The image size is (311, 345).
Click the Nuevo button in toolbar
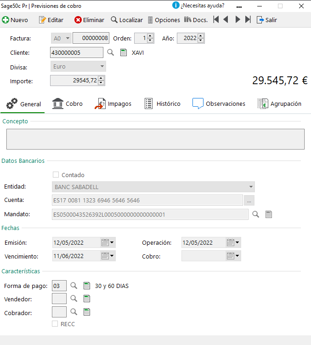15,20
